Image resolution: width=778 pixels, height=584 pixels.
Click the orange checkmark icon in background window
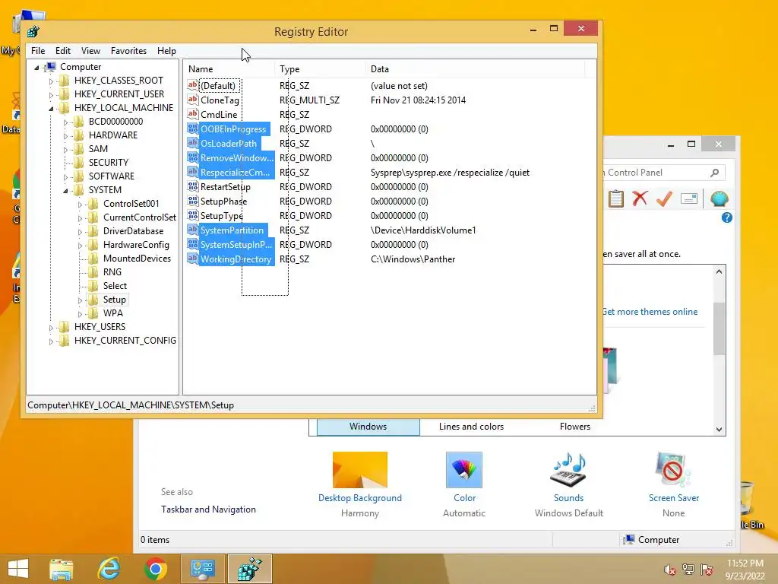pos(664,198)
